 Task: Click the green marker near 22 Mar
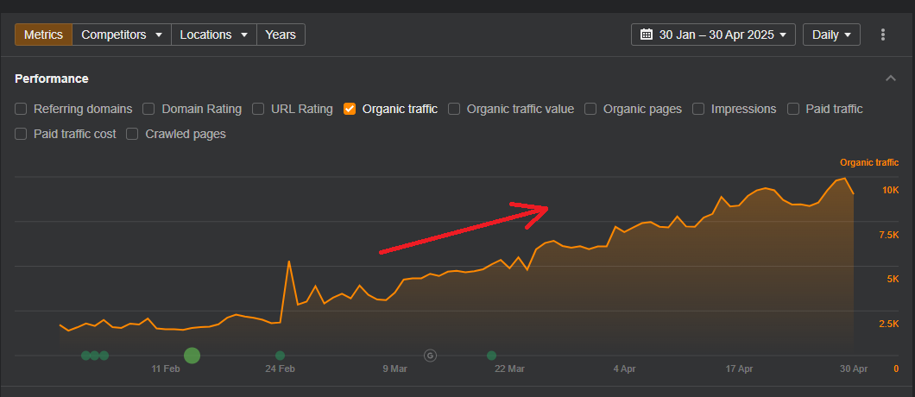tap(491, 355)
